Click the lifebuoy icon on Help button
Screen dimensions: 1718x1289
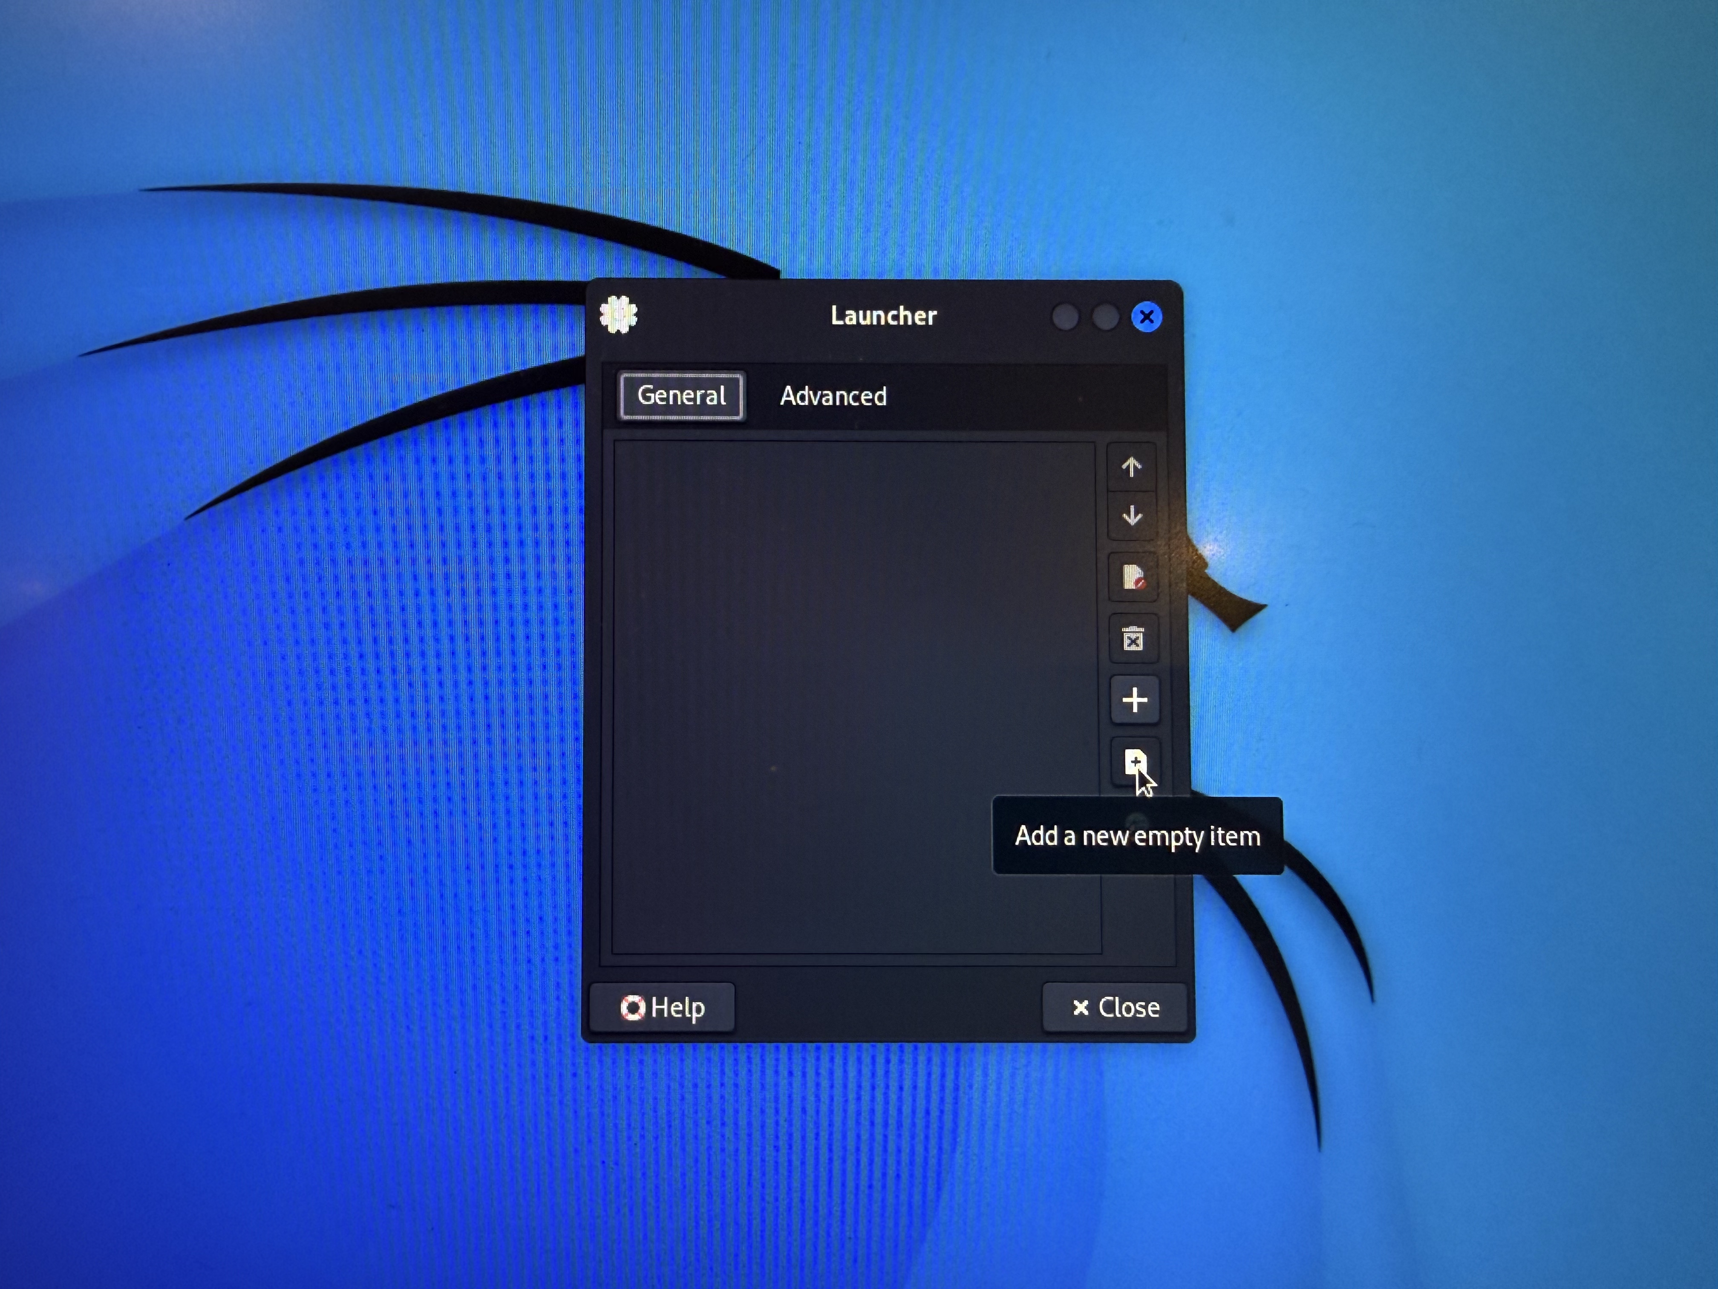[x=632, y=1008]
